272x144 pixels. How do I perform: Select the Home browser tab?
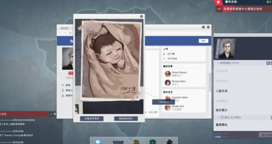65,28
